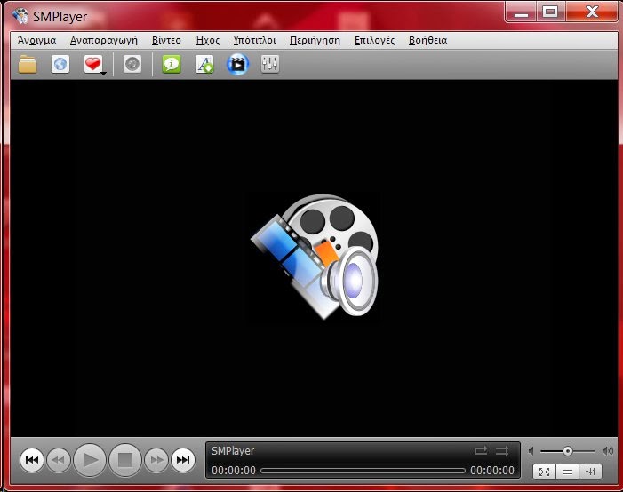Open URL with the globe icon

[60, 64]
